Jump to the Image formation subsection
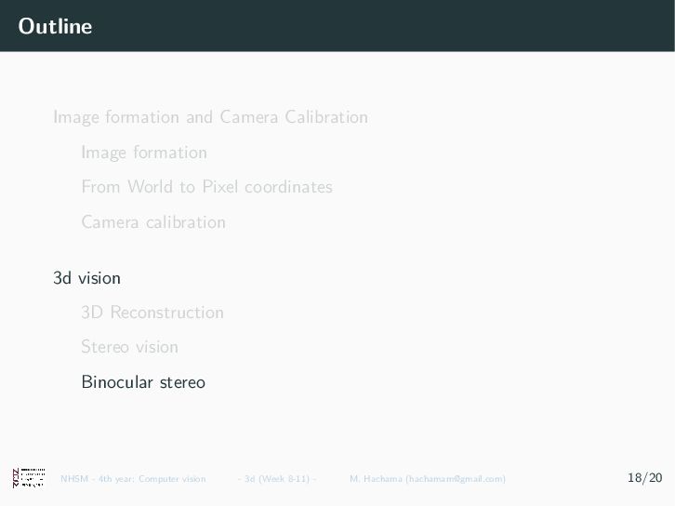The height and width of the screenshot is (506, 675). click(144, 153)
